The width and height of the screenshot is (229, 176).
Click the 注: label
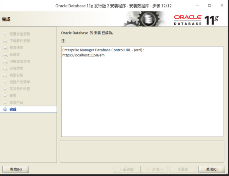(63, 41)
